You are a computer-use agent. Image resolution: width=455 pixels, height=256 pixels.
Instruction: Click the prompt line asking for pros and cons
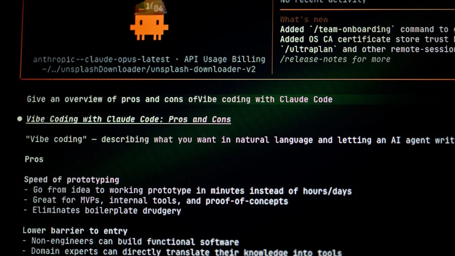point(180,99)
